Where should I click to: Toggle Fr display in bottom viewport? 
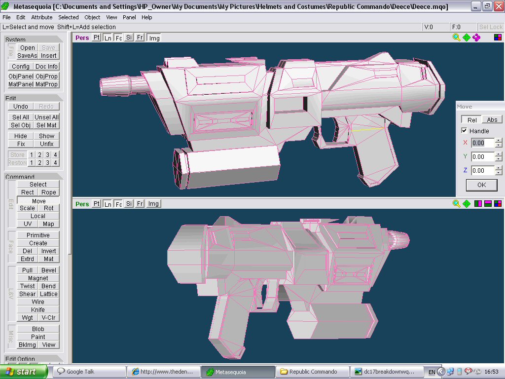coord(140,204)
